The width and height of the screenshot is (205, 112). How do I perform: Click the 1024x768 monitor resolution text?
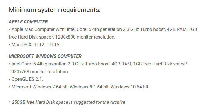pos(39,72)
